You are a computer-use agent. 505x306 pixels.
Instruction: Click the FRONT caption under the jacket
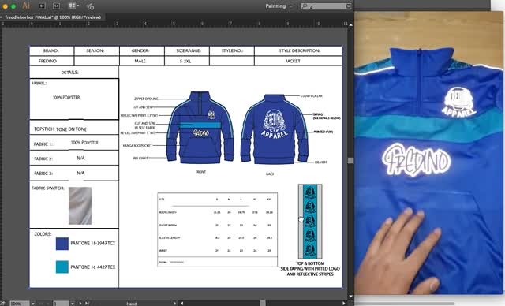[x=200, y=172]
